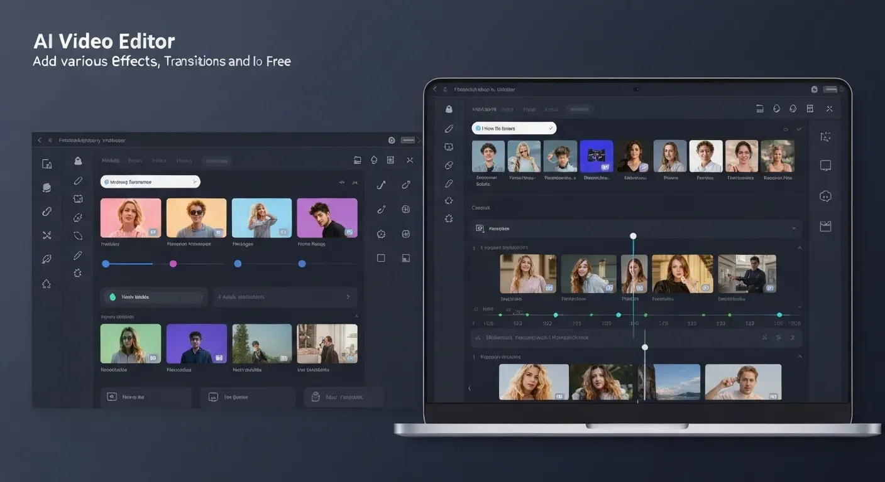This screenshot has height=482, width=885.
Task: Switch to the highlighted rightmost tab
Action: pyautogui.click(x=216, y=161)
